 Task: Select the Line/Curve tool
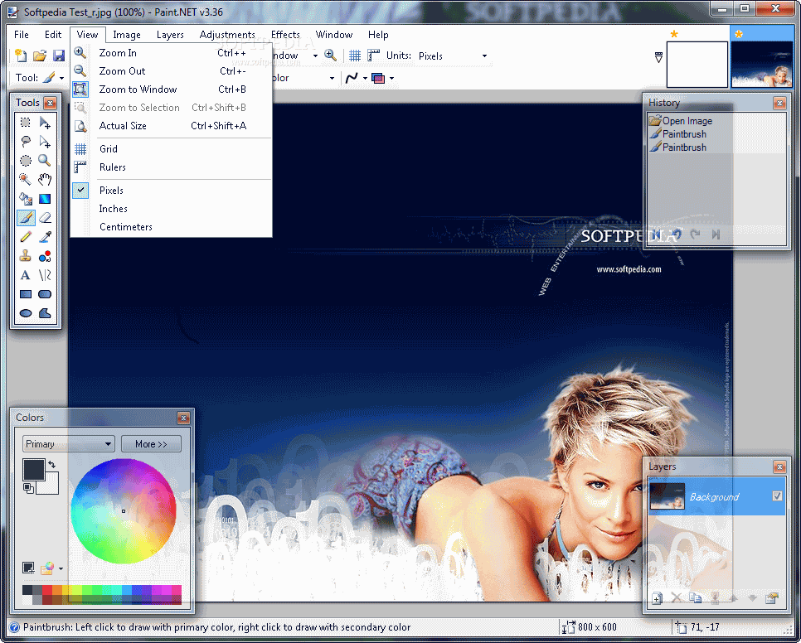45,275
